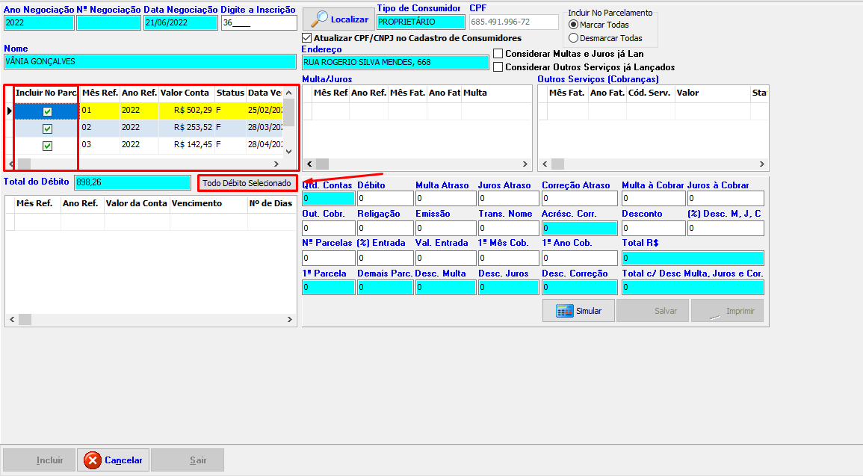
Task: Toggle Atualizar CPF/CNPJ no Cadastro checkbox
Action: coord(306,37)
